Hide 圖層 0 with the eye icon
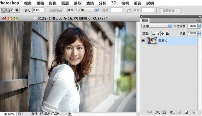The image size is (202, 116). point(143,41)
